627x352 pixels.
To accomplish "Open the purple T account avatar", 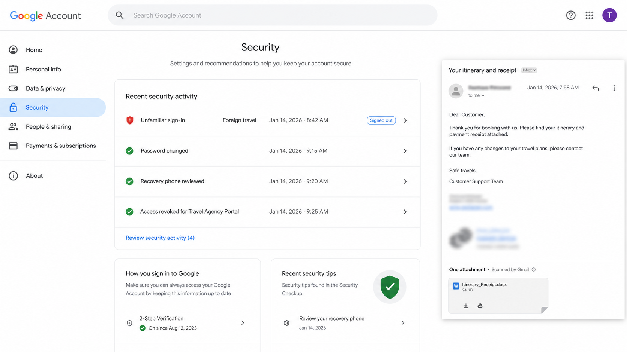I will point(609,15).
